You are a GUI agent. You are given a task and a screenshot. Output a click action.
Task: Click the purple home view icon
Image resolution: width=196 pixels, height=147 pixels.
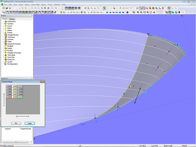(x=128, y=12)
